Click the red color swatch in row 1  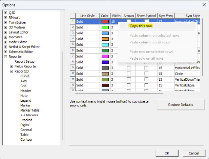click(105, 21)
